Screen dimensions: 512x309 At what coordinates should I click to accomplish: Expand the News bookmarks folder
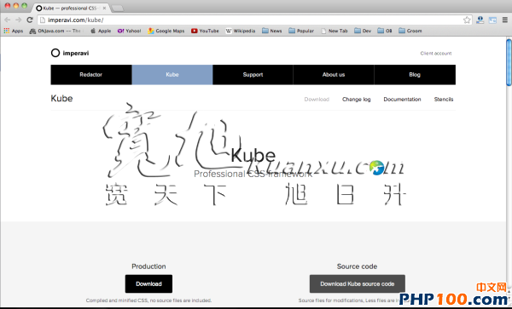272,31
